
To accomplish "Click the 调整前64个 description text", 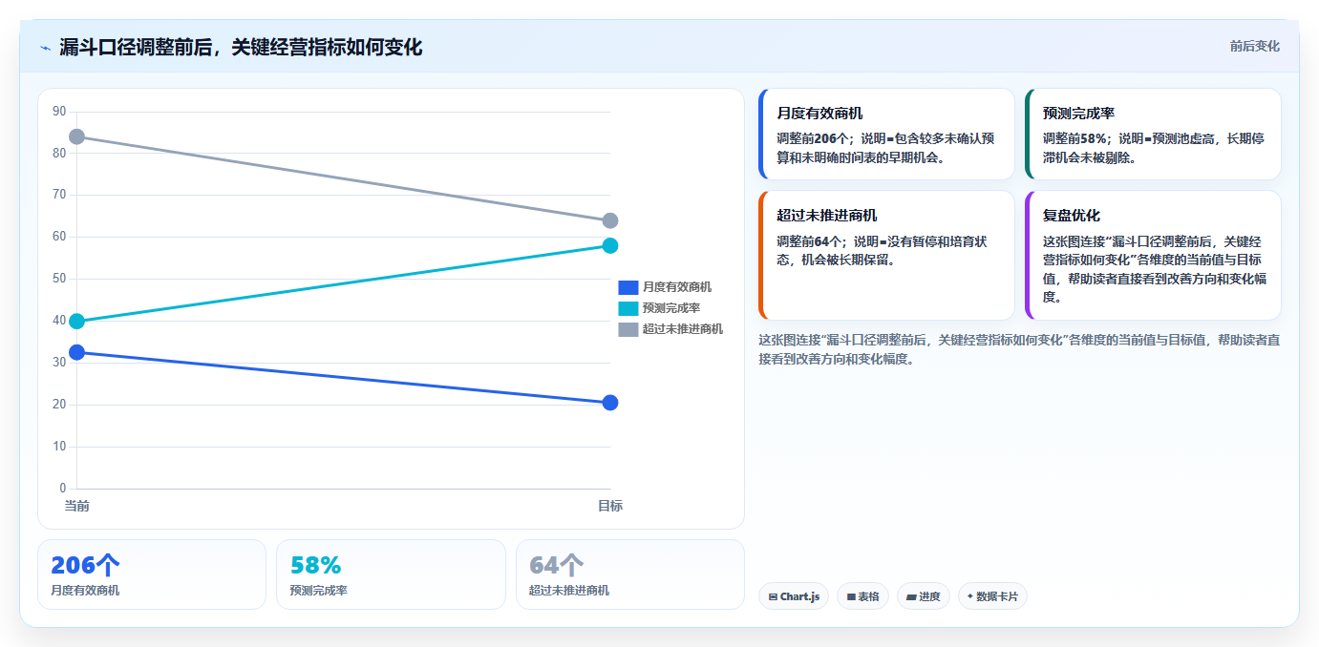I will pyautogui.click(x=882, y=251).
